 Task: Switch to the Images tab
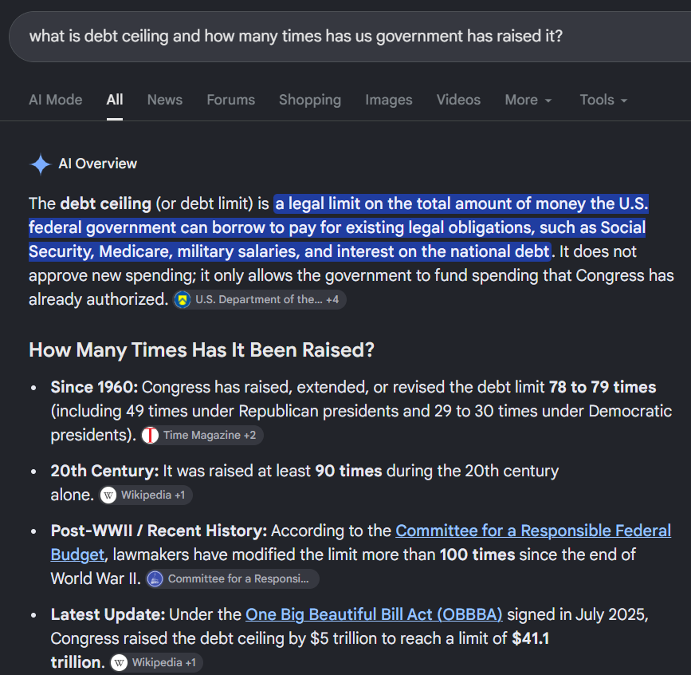pos(389,101)
